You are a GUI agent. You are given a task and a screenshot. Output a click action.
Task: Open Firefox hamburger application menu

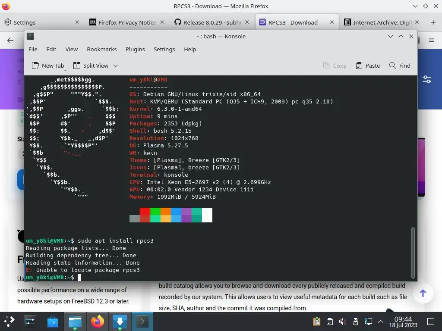(x=431, y=40)
